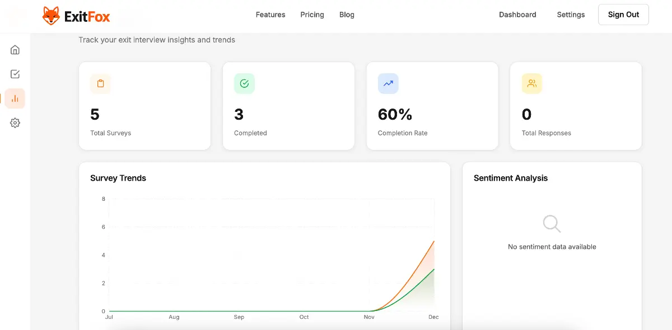Viewport: 672px width, 330px height.
Task: Click the people icon on Total Responses card
Action: click(x=531, y=83)
